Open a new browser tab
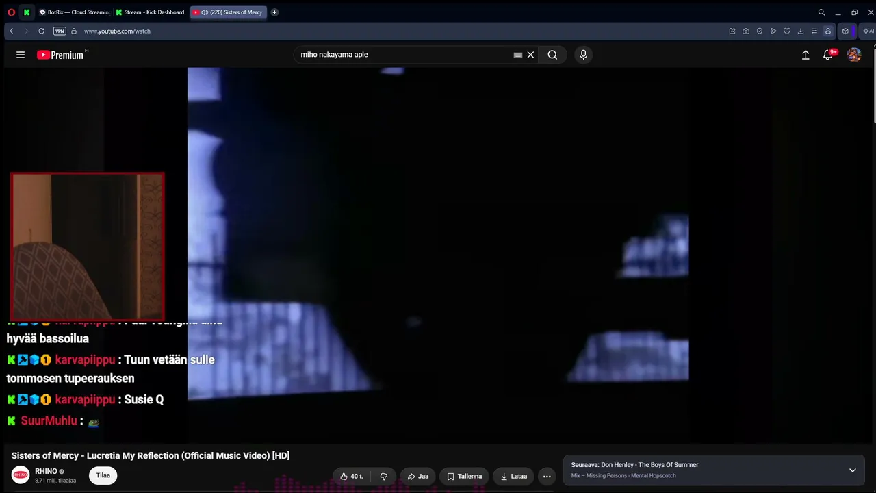Screen dimensions: 876x493 pyautogui.click(x=274, y=12)
